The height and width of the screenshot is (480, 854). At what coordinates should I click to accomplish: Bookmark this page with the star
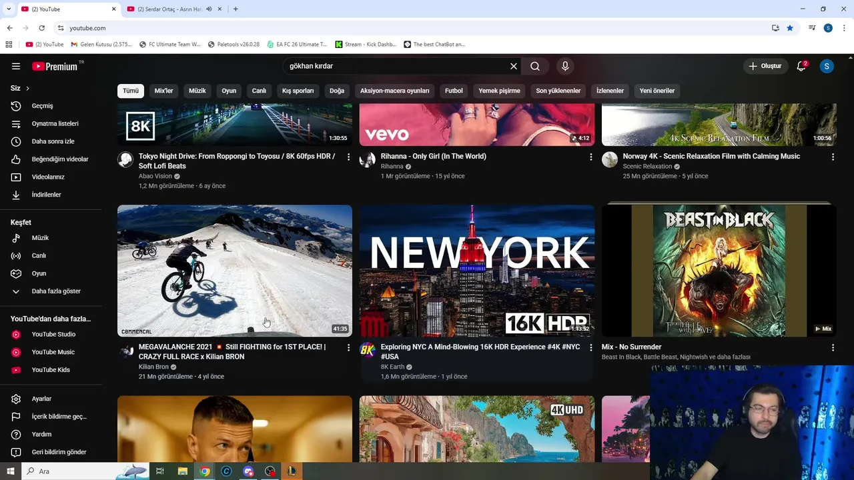pyautogui.click(x=790, y=28)
